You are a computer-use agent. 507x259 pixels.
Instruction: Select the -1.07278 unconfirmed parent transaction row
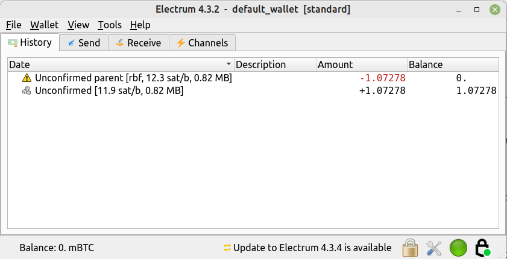tap(253, 78)
